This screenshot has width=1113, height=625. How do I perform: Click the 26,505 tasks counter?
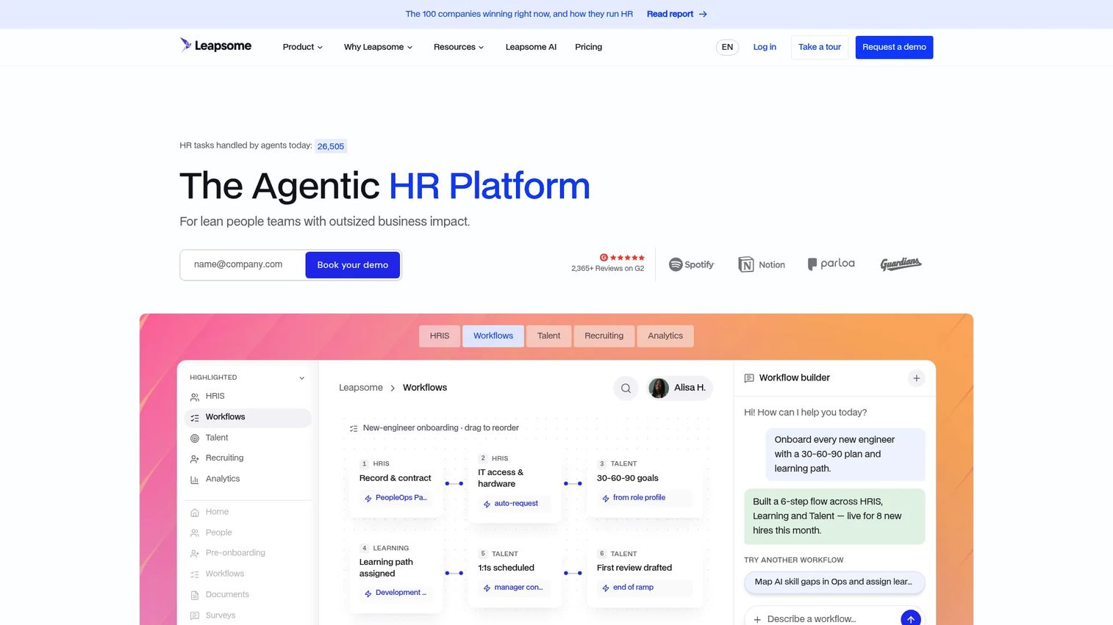tap(331, 146)
